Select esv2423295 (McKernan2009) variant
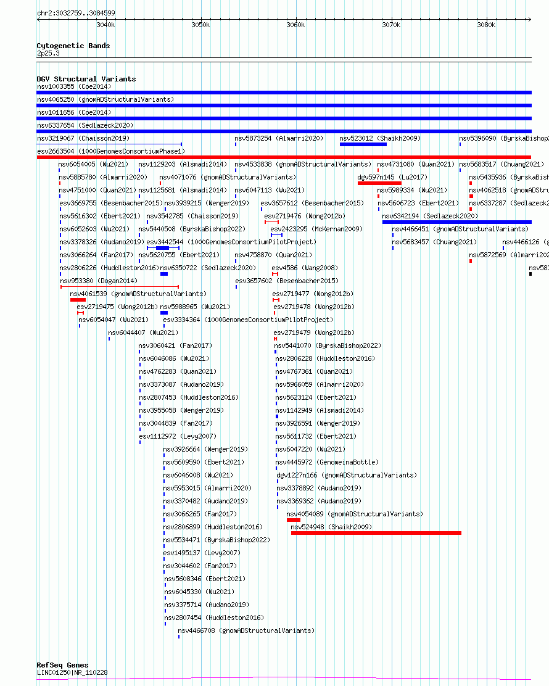 pos(316,229)
